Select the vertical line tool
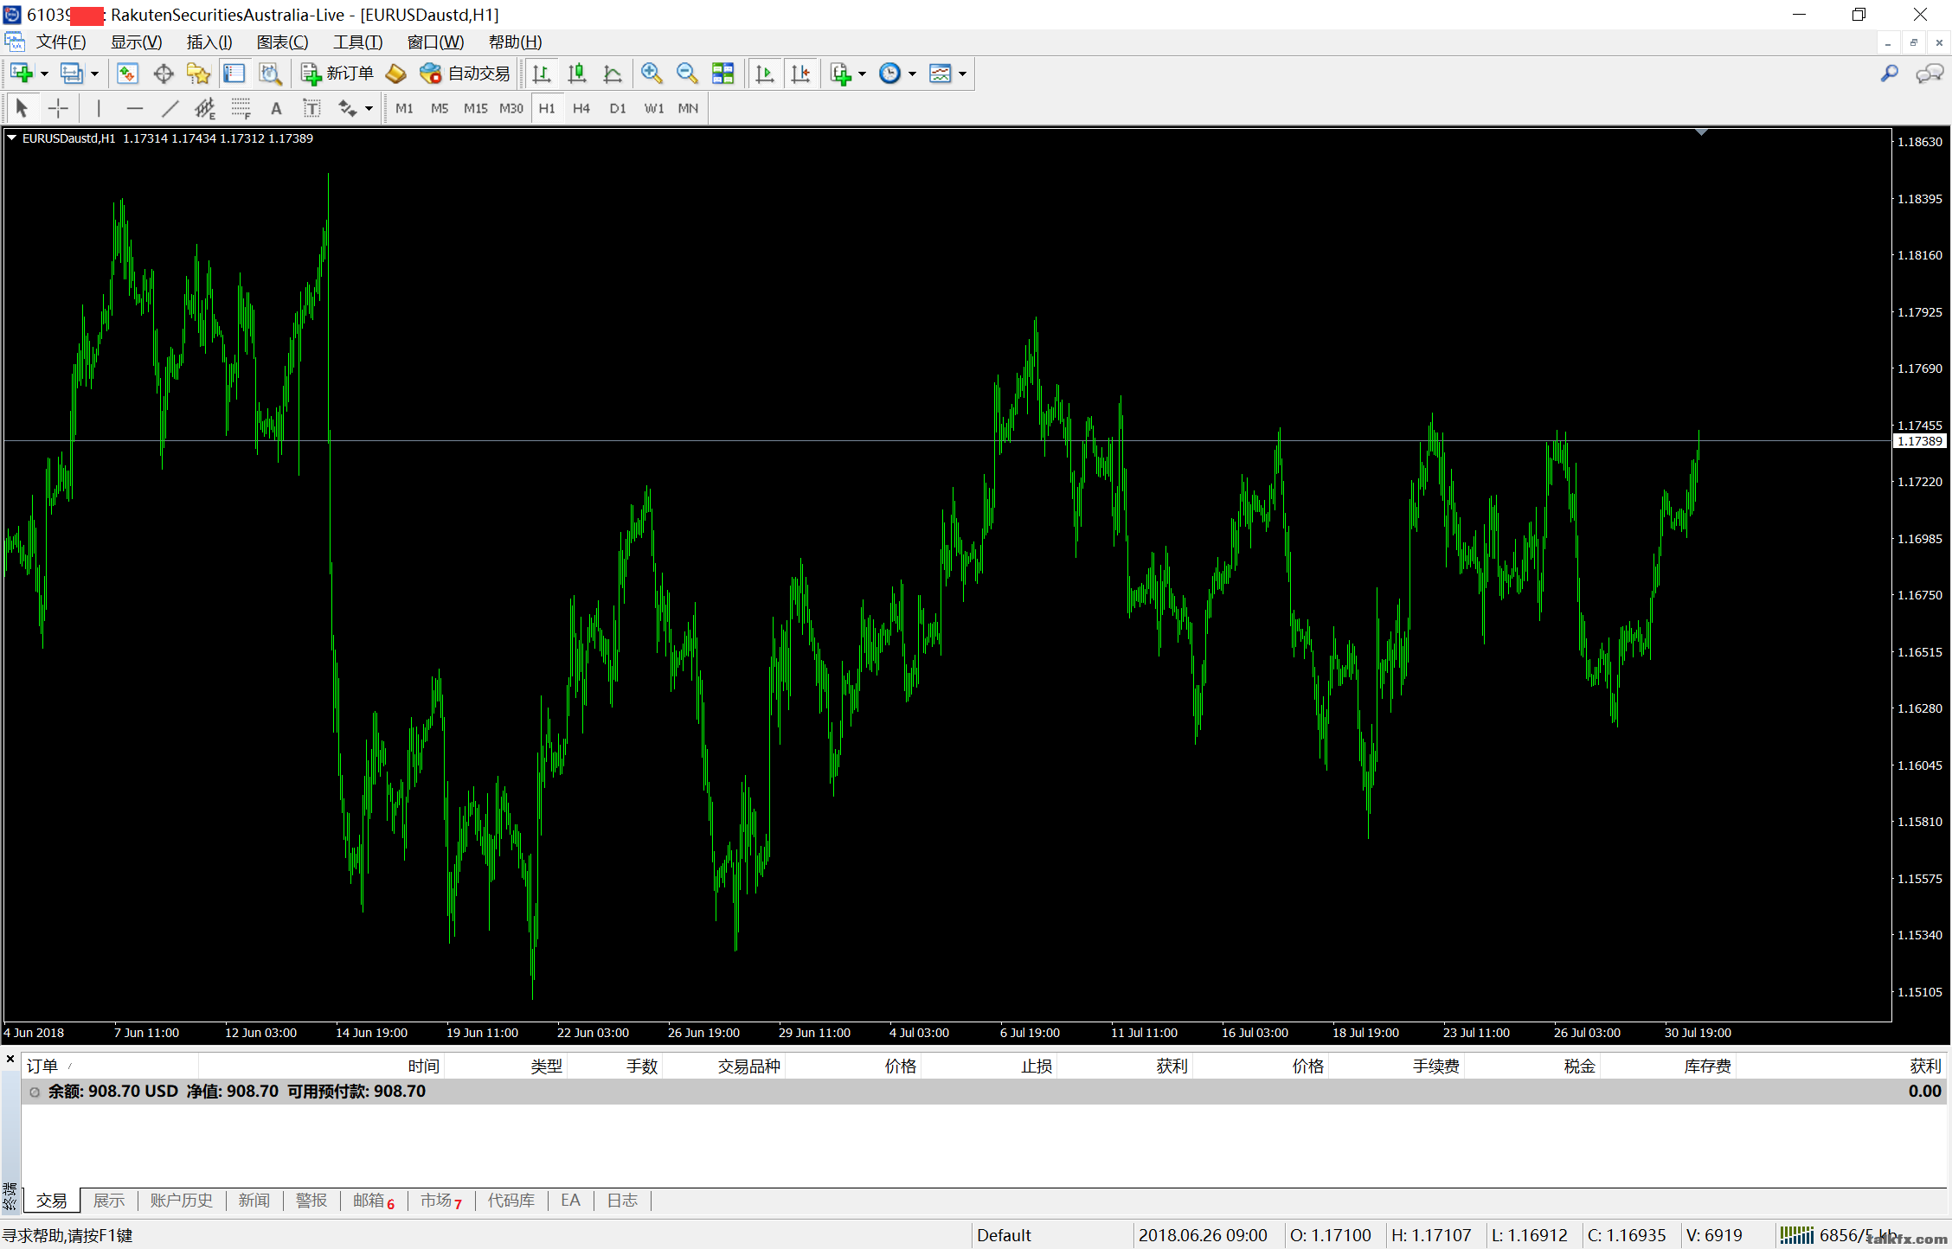This screenshot has height=1249, width=1952. (99, 108)
